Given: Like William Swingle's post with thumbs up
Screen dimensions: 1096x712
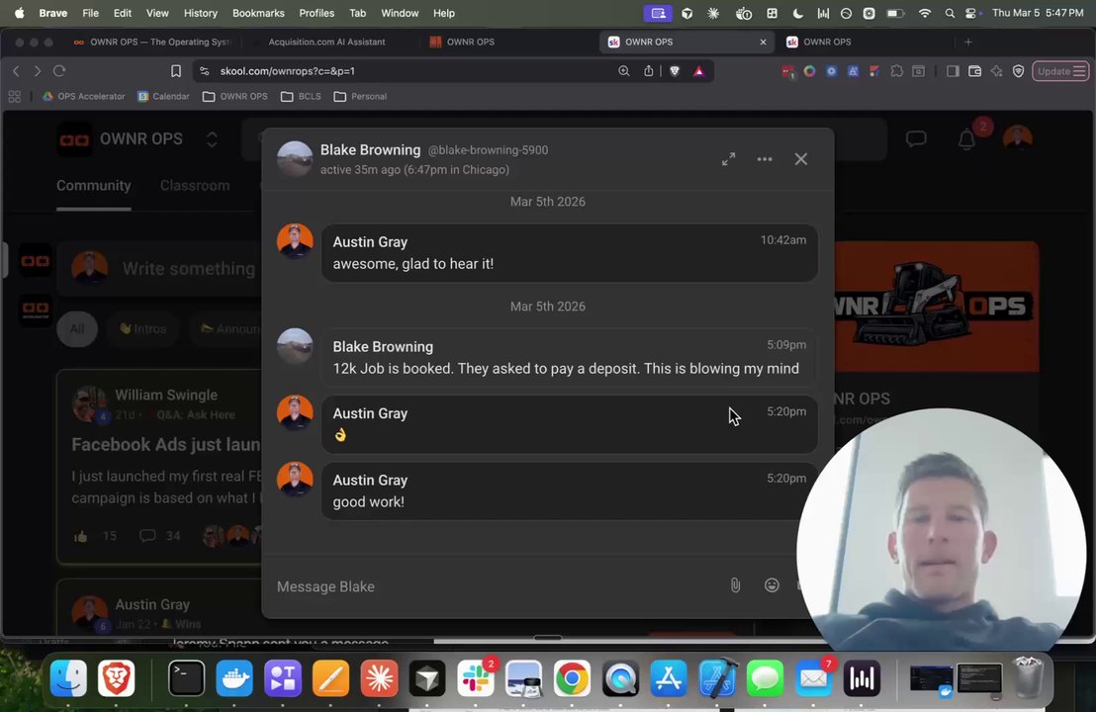Looking at the screenshot, I should [x=80, y=536].
